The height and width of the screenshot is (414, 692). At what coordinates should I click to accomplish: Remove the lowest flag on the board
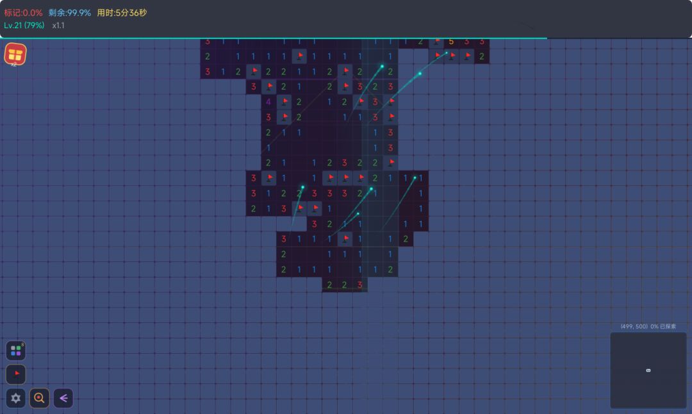[345, 239]
